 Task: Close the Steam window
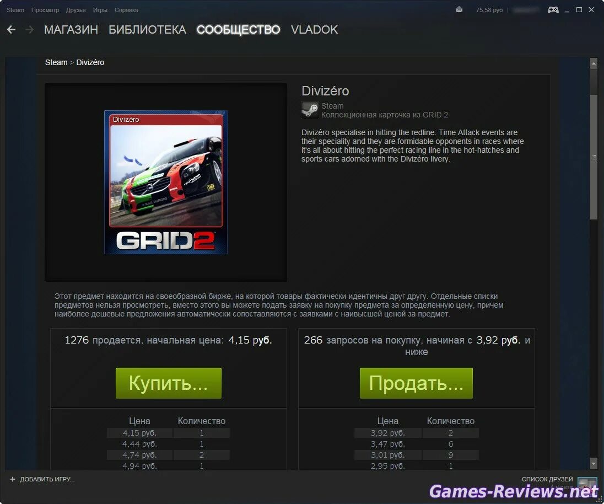(591, 9)
